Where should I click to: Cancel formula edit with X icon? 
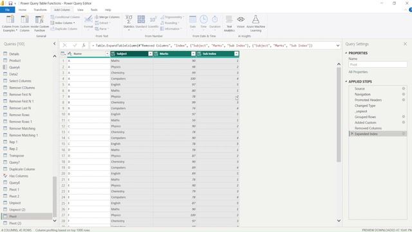point(64,46)
